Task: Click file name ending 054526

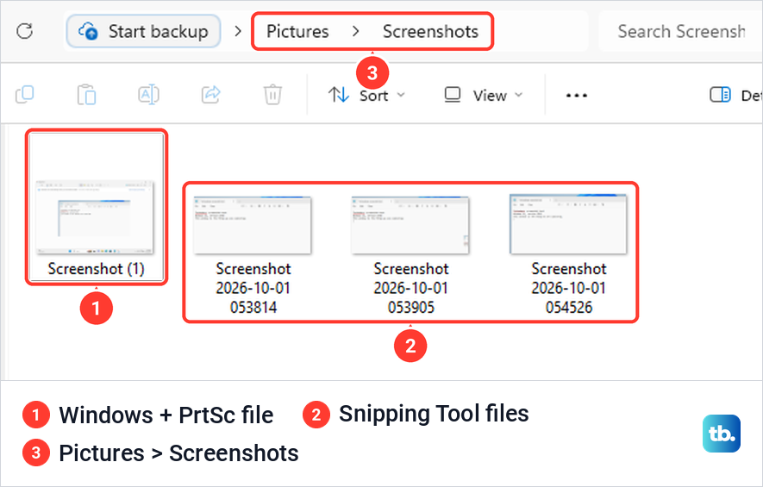Action: (569, 288)
